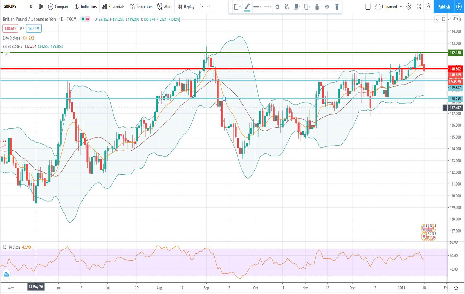Open the line style dropdown
The width and height of the screenshot is (465, 294).
click(267, 7)
